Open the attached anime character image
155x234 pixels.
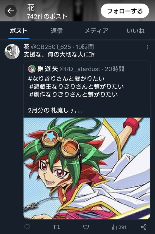(x=87, y=168)
